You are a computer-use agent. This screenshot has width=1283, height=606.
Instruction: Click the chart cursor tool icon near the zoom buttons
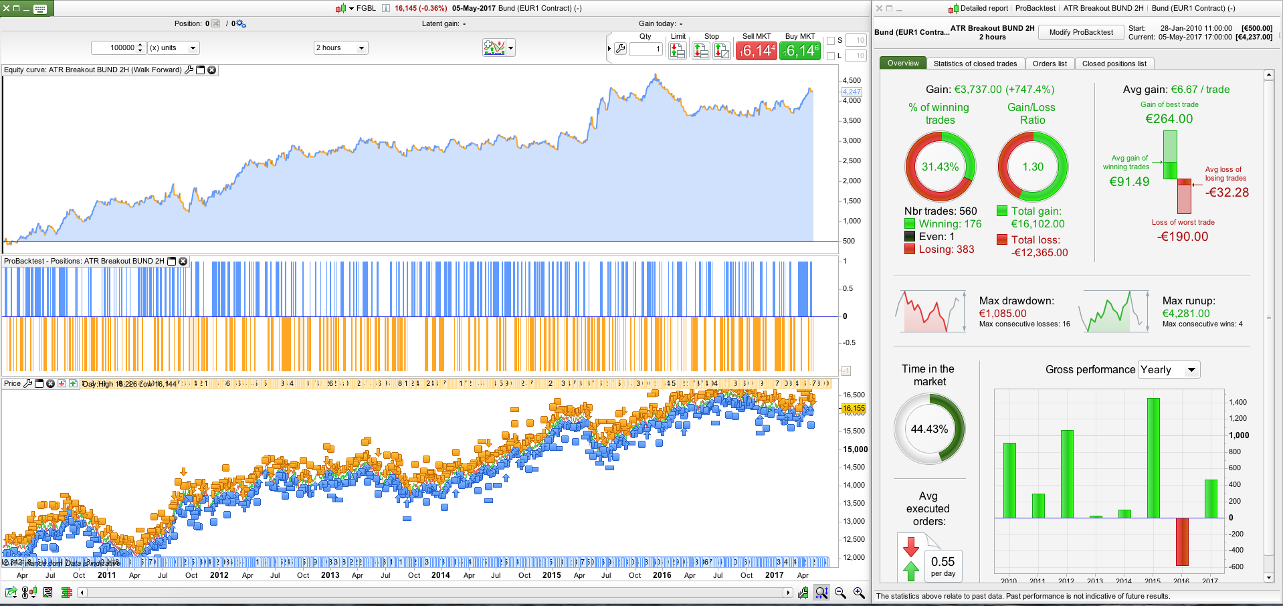[803, 592]
